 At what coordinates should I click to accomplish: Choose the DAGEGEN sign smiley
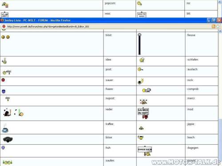tap(145, 151)
